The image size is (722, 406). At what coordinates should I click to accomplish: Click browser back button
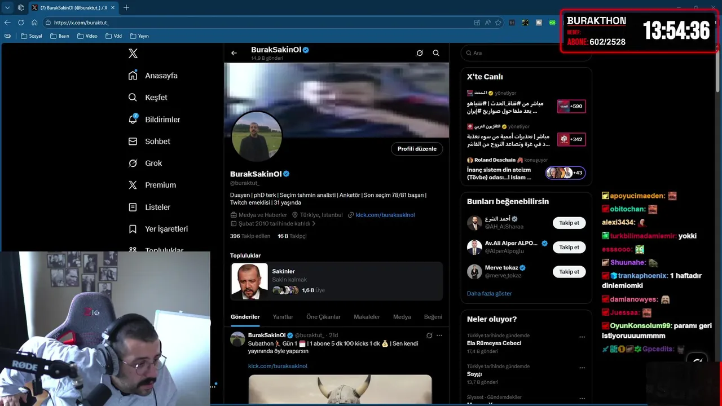7,23
